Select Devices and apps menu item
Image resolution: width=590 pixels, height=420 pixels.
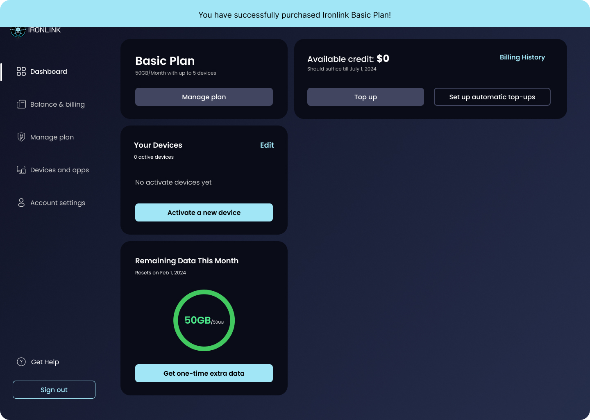coord(59,170)
